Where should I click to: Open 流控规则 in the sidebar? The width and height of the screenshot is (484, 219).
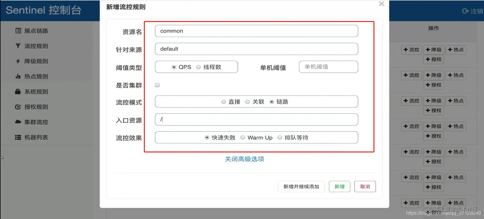(x=36, y=46)
